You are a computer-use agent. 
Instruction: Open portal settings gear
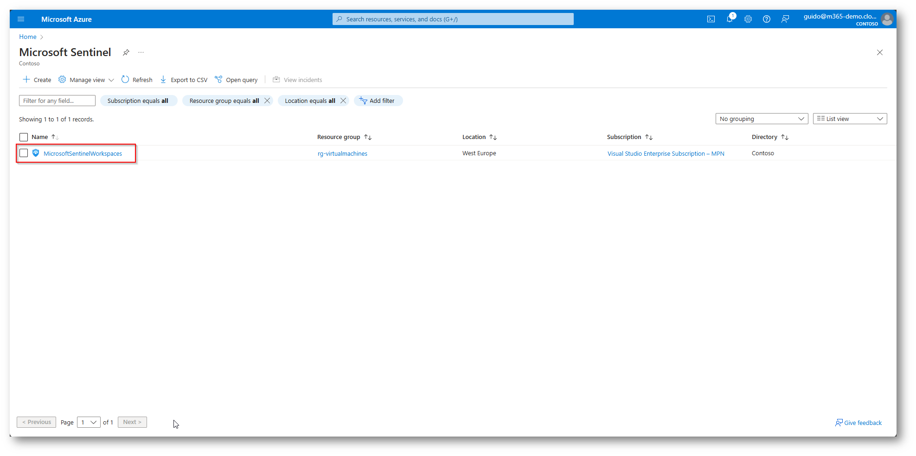tap(748, 19)
